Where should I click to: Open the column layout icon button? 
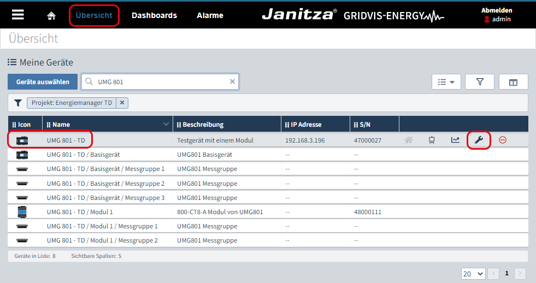point(513,82)
